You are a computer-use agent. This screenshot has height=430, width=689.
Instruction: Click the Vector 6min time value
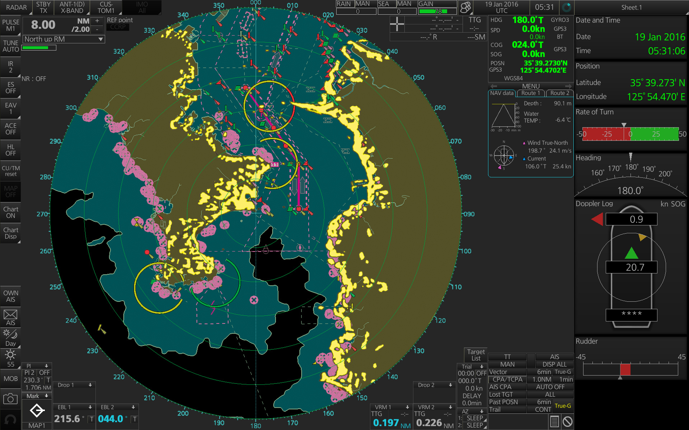(540, 372)
